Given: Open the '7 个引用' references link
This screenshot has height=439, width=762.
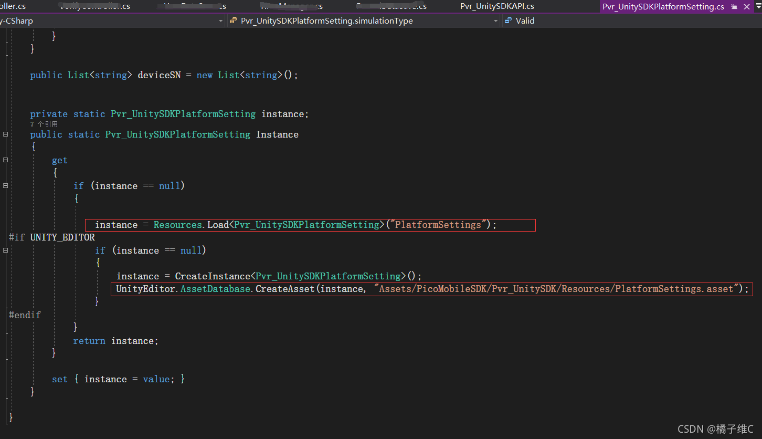Looking at the screenshot, I should point(44,124).
